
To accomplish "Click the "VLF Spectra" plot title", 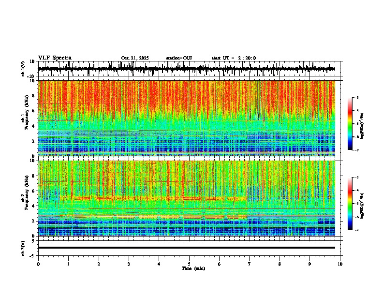I will (55, 58).
